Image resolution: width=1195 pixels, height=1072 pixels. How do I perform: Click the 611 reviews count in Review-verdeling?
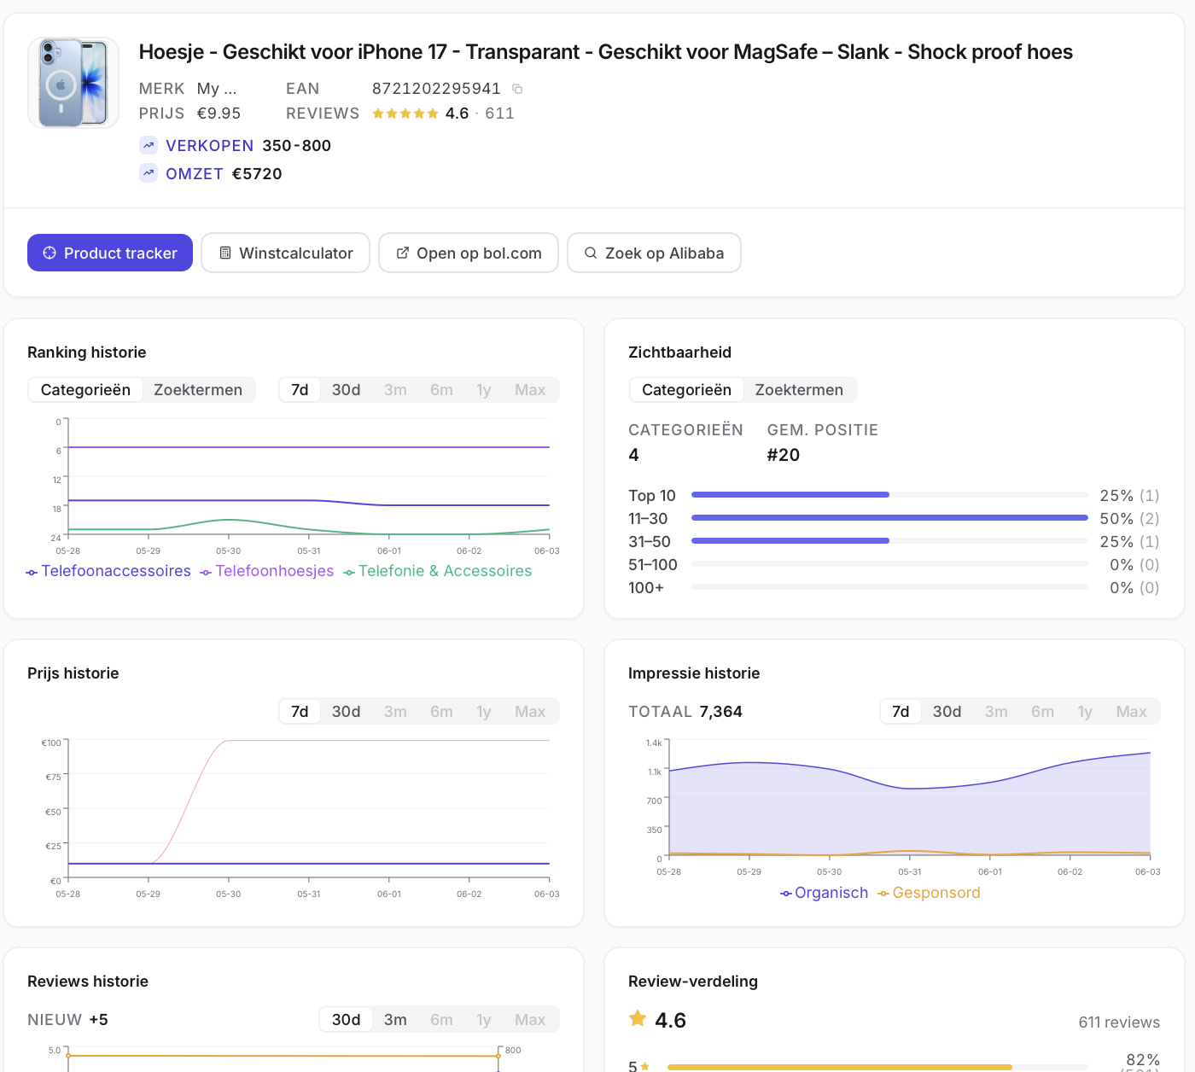point(1119,1022)
